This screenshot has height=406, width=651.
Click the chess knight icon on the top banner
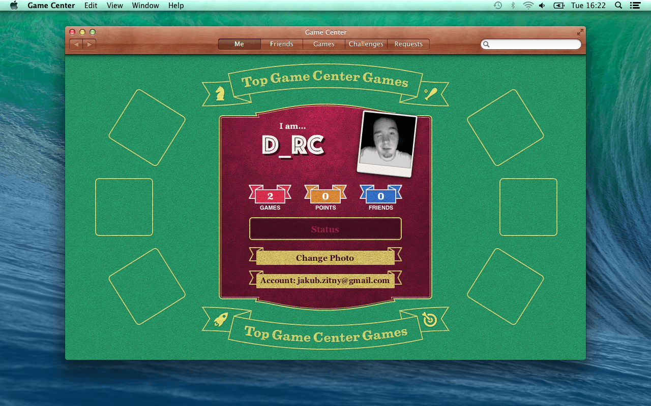[x=220, y=92]
